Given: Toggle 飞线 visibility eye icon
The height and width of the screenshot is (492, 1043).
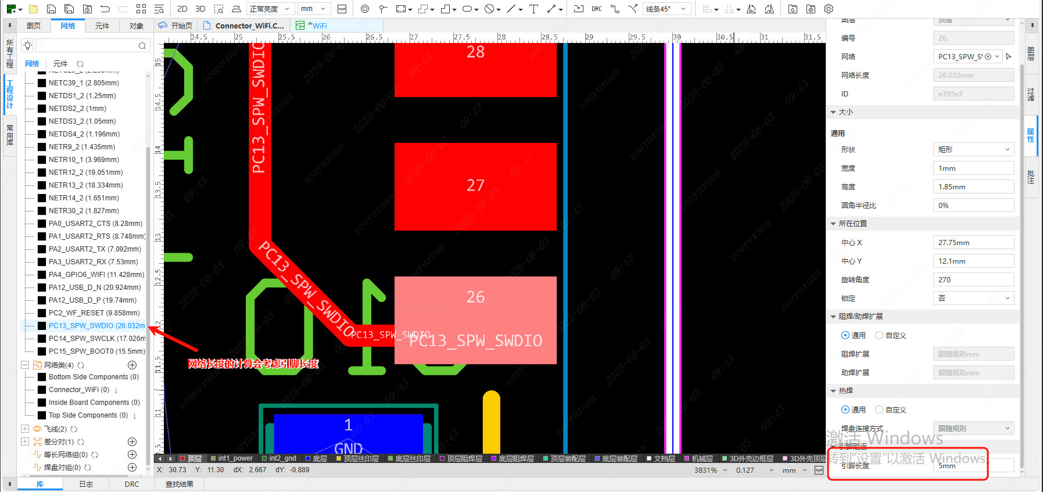Looking at the screenshot, I should point(37,429).
